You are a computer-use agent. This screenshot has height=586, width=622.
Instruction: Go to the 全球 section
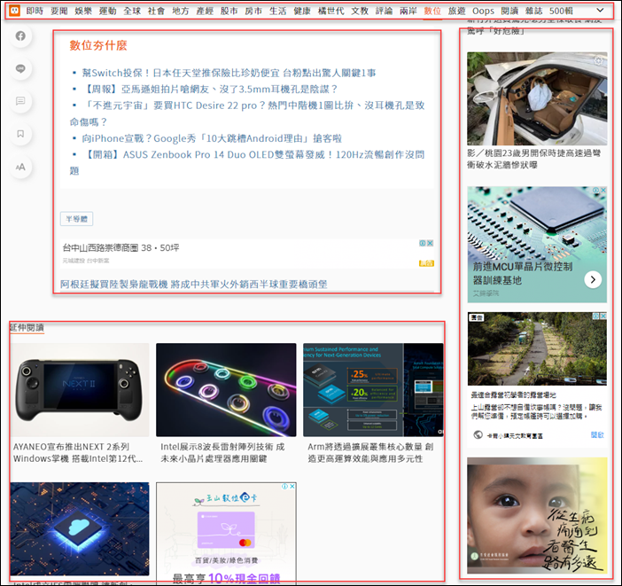click(x=132, y=11)
